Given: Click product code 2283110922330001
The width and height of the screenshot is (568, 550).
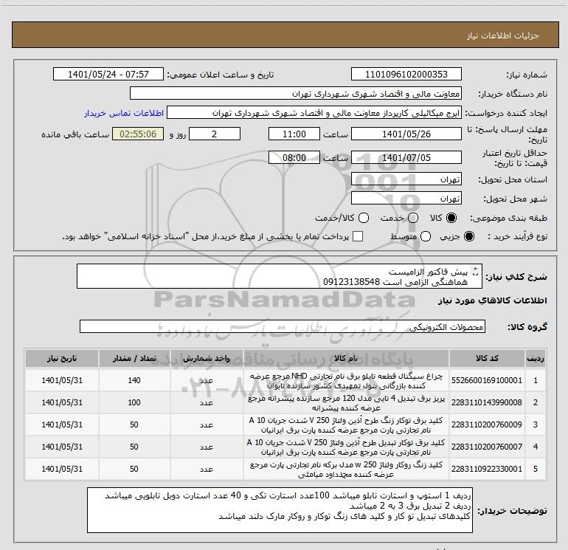Looking at the screenshot, I should [487, 469].
